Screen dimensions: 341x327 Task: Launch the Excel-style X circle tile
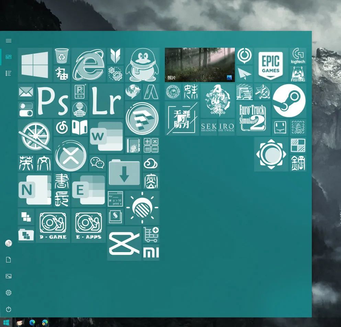[71, 154]
